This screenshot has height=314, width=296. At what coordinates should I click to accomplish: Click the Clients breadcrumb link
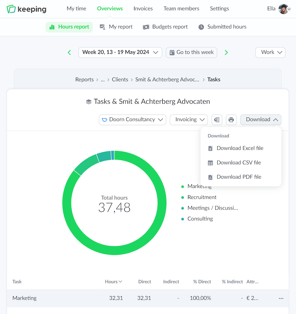pyautogui.click(x=120, y=80)
